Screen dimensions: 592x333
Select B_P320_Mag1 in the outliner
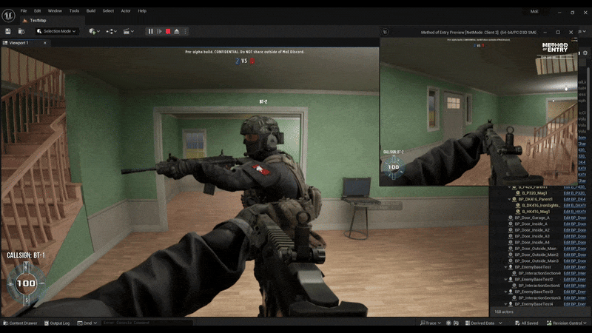click(x=534, y=193)
